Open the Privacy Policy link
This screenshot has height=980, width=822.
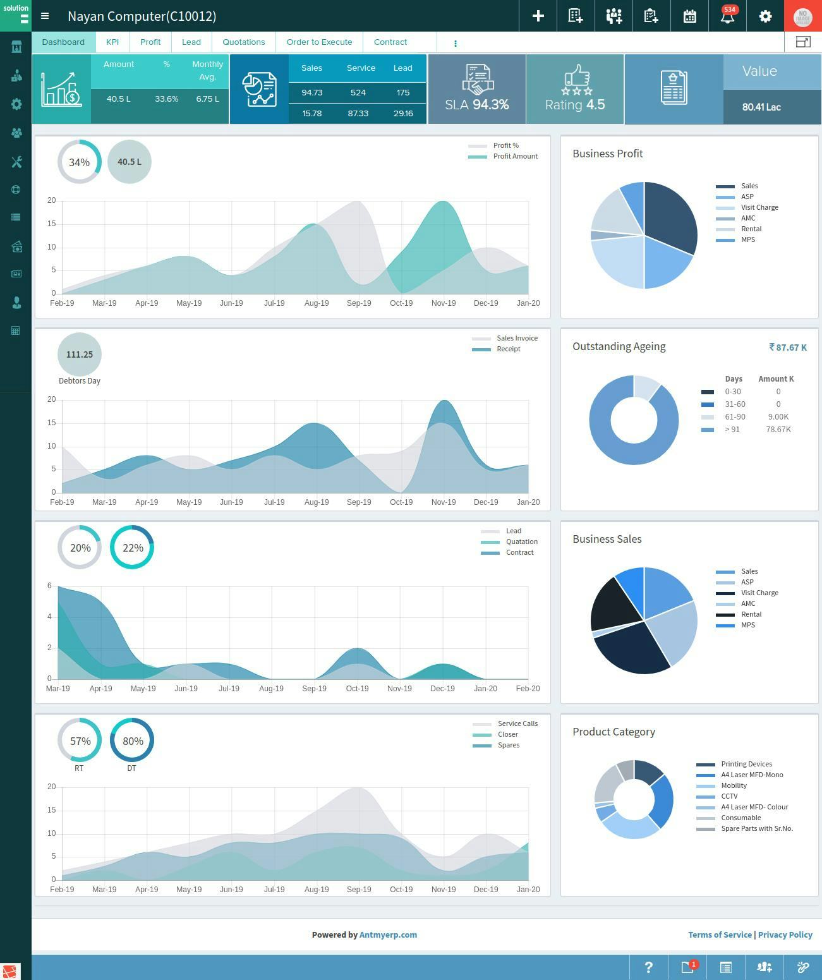tap(785, 935)
